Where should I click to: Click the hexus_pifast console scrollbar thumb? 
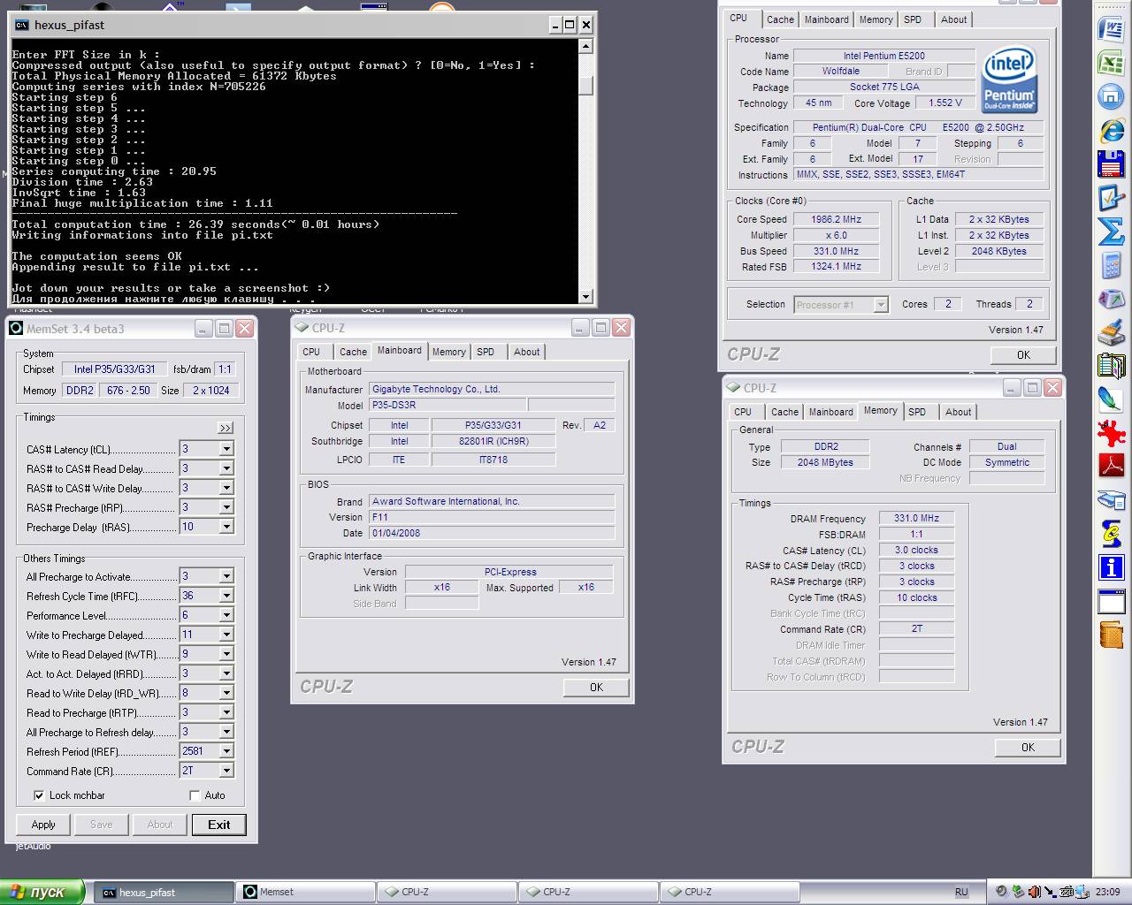(x=585, y=86)
